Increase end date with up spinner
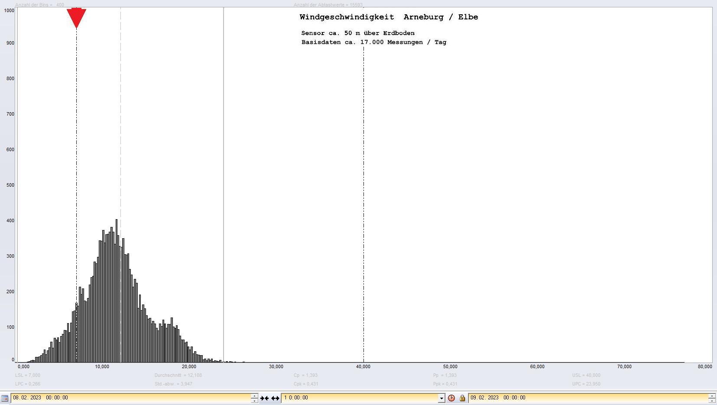 [711, 395]
